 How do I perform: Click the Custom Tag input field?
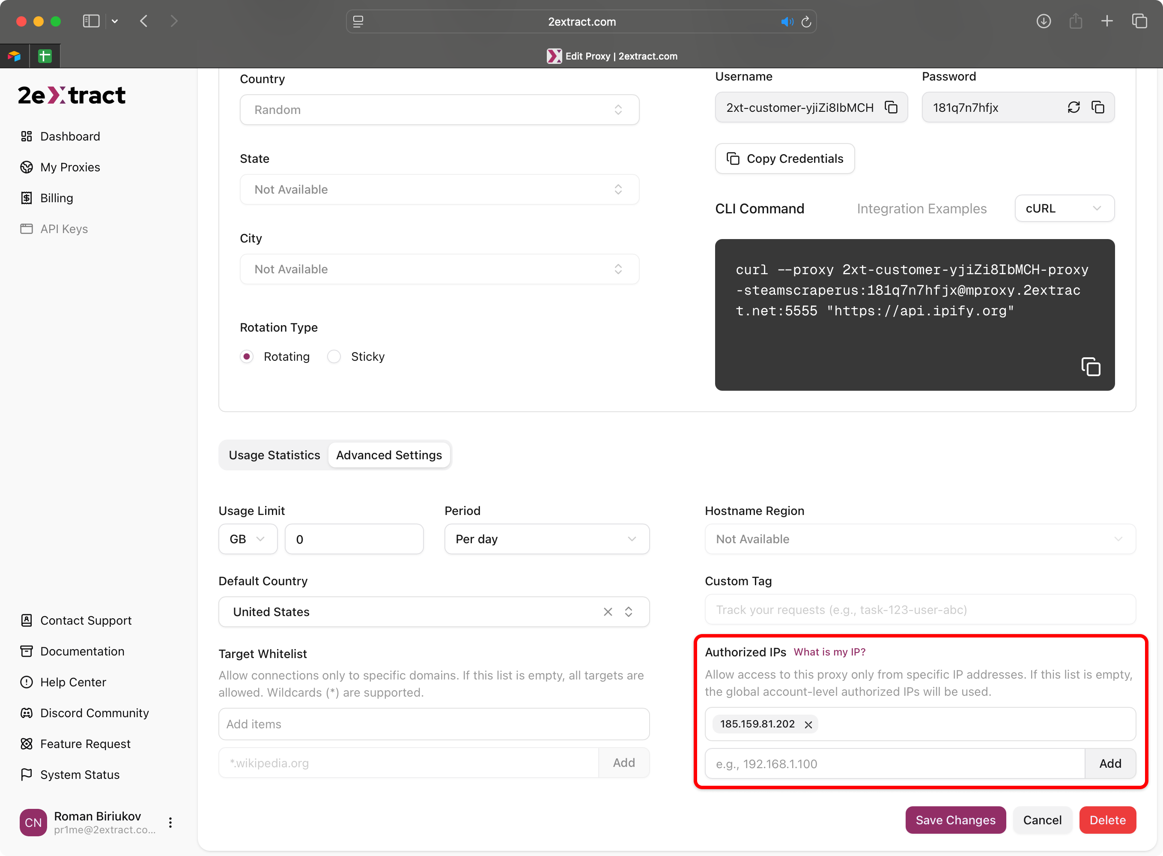tap(920, 609)
